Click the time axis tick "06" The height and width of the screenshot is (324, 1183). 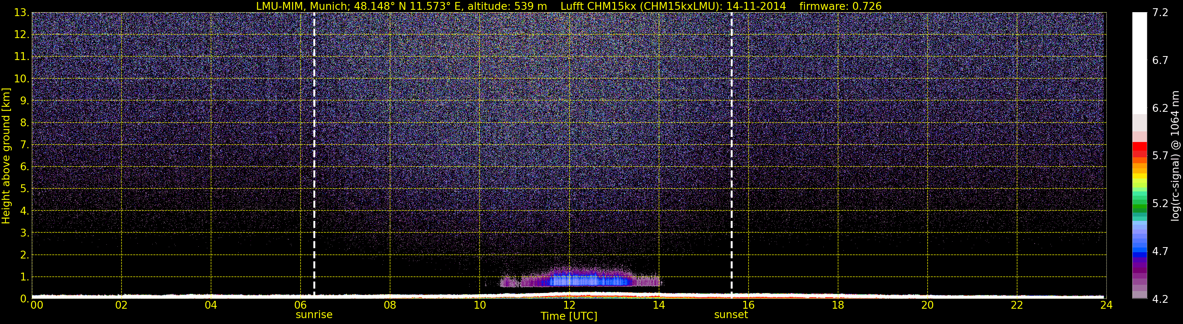click(300, 305)
